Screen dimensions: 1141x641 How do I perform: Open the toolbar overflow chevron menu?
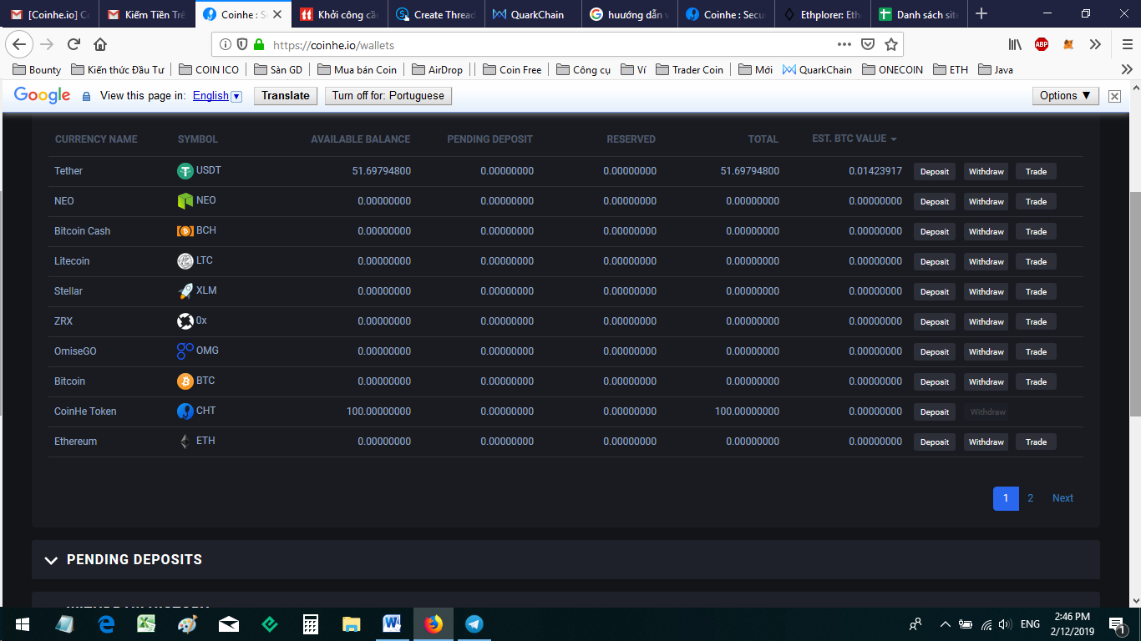click(1095, 44)
